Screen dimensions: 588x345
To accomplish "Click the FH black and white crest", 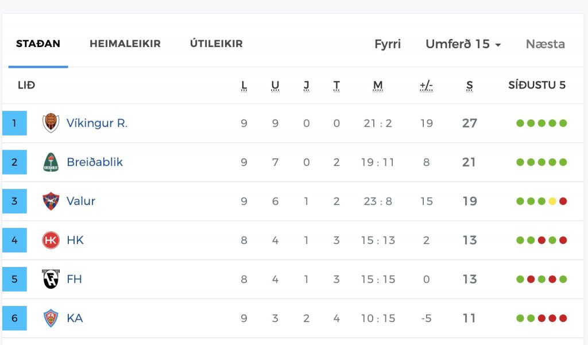I will [51, 279].
